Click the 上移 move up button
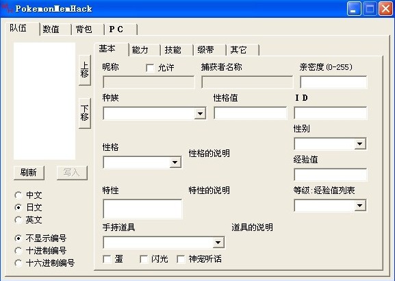 (x=85, y=70)
